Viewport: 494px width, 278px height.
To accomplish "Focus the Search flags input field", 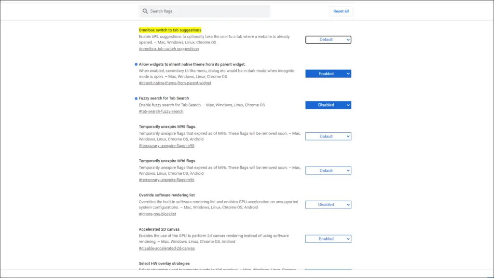I will [x=205, y=12].
